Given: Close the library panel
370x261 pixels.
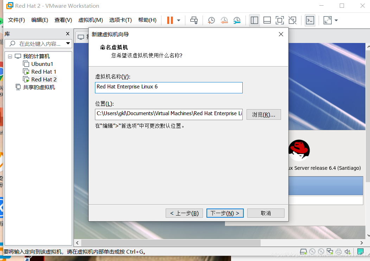Looking at the screenshot, I should pos(68,34).
